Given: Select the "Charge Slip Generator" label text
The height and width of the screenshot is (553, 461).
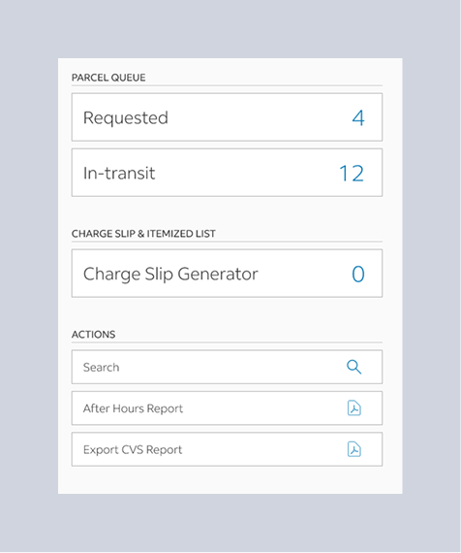Looking at the screenshot, I should pos(170,274).
